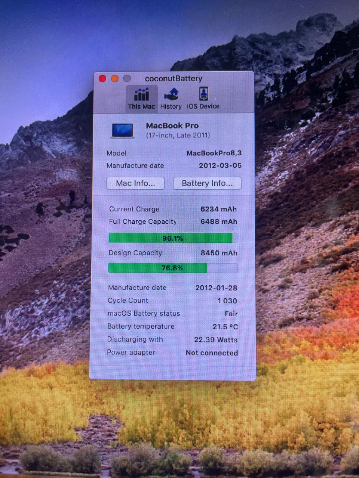This screenshot has height=478, width=359.
Task: Click the 2012-01-28 battery manufacture date
Action: click(x=216, y=288)
